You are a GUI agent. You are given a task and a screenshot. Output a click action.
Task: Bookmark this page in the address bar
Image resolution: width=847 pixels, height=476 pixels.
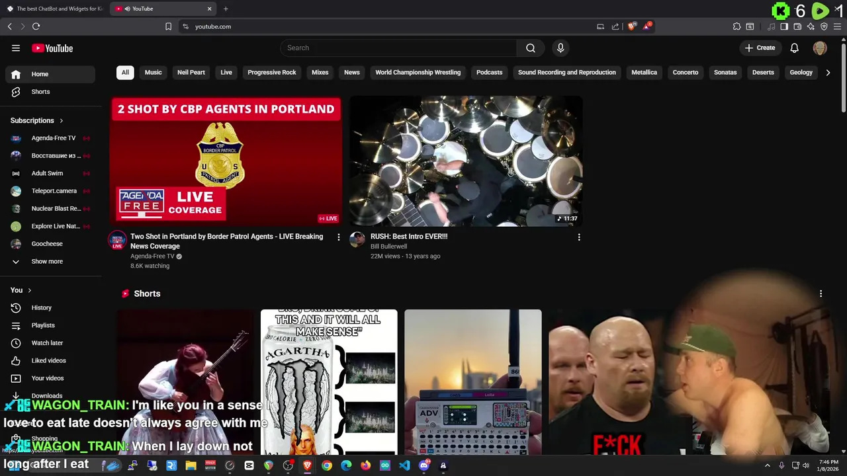coord(168,26)
